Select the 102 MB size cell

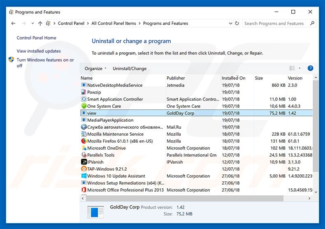click(x=278, y=148)
